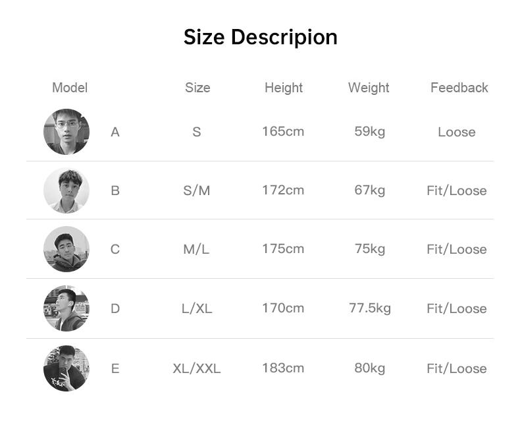Select the XL/XXL size value
This screenshot has width=520, height=433.
tap(197, 368)
